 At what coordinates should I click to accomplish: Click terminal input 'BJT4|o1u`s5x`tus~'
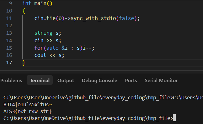(28, 105)
